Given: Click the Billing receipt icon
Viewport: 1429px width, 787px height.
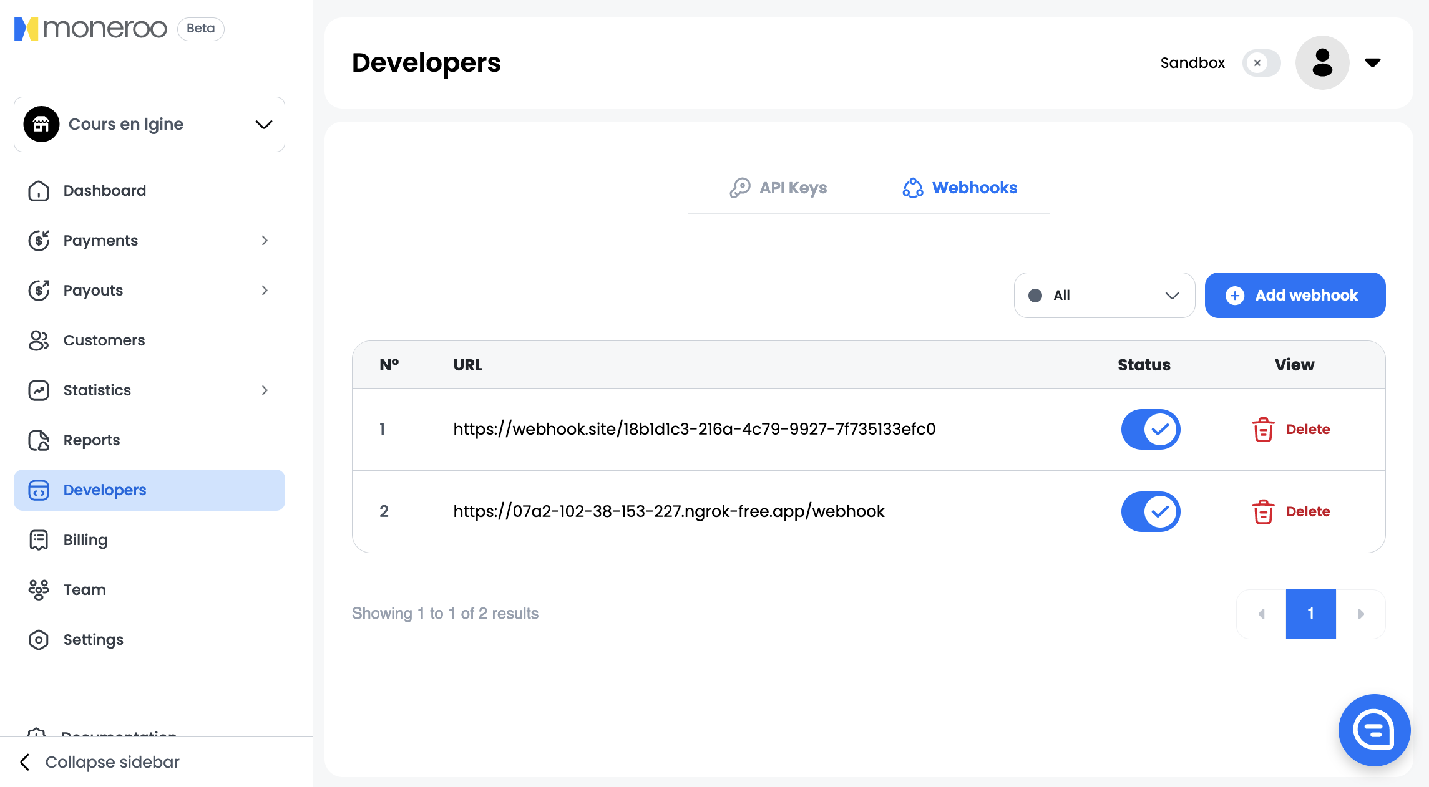Looking at the screenshot, I should [39, 540].
